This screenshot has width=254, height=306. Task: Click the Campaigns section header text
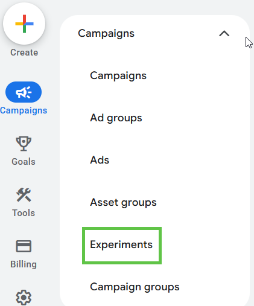pos(106,33)
